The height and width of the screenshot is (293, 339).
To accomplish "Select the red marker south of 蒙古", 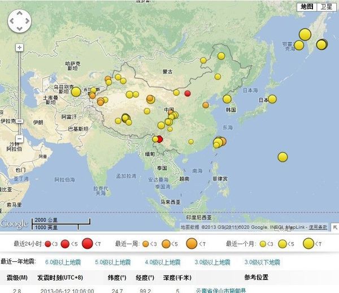I will [x=188, y=93].
